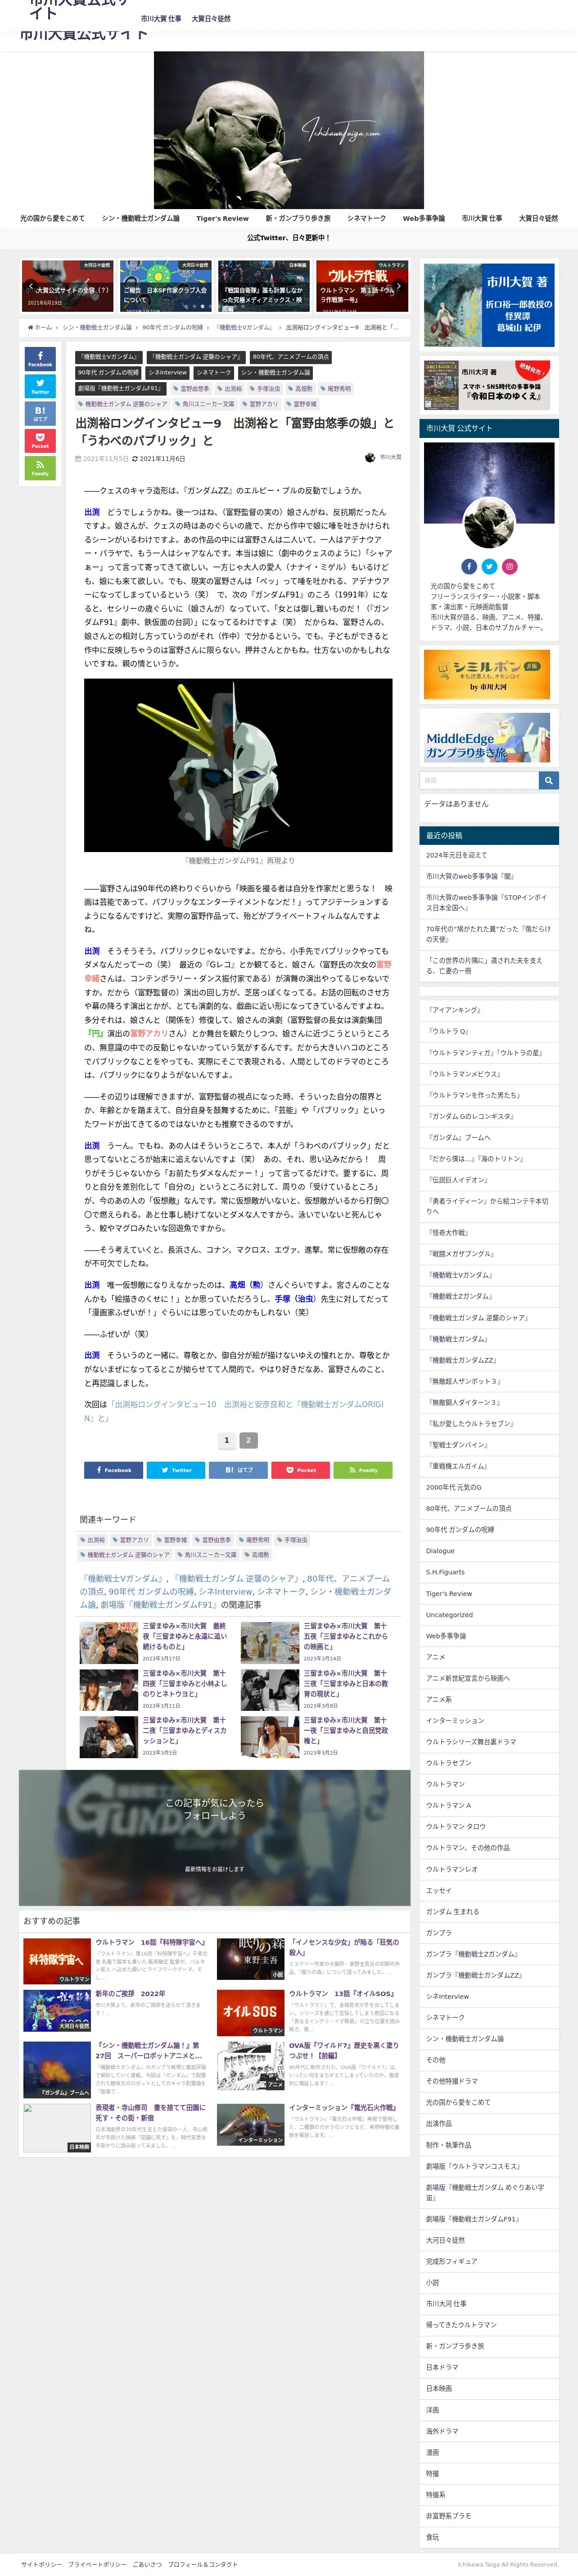The width and height of the screenshot is (578, 2576).
Task: Click carousel previous arrow
Action: click(30, 286)
